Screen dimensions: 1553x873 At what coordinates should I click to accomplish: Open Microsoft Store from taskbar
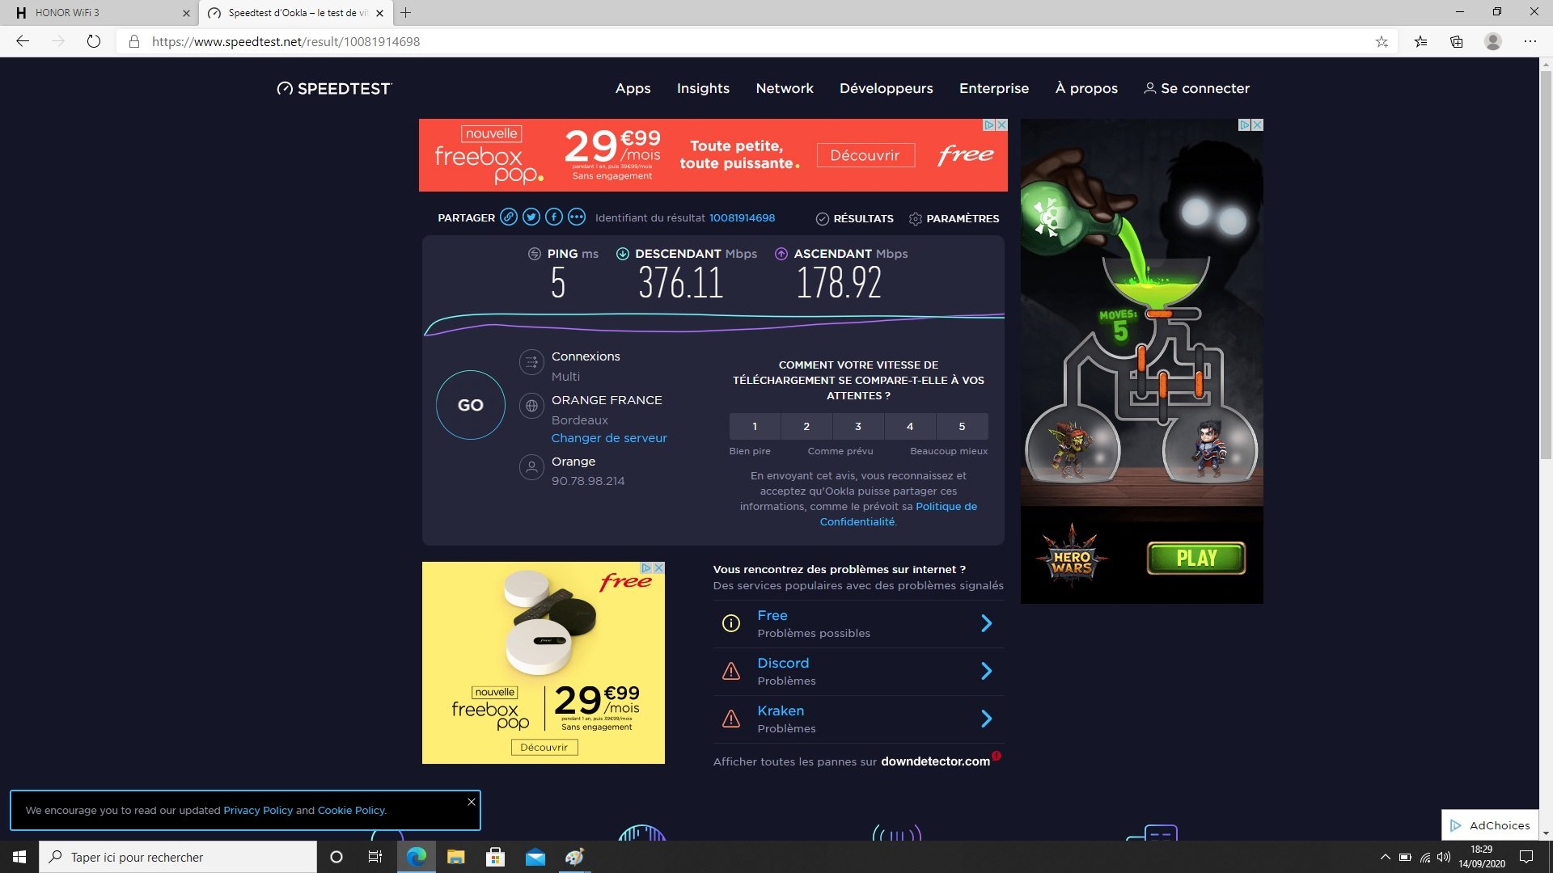pos(495,857)
